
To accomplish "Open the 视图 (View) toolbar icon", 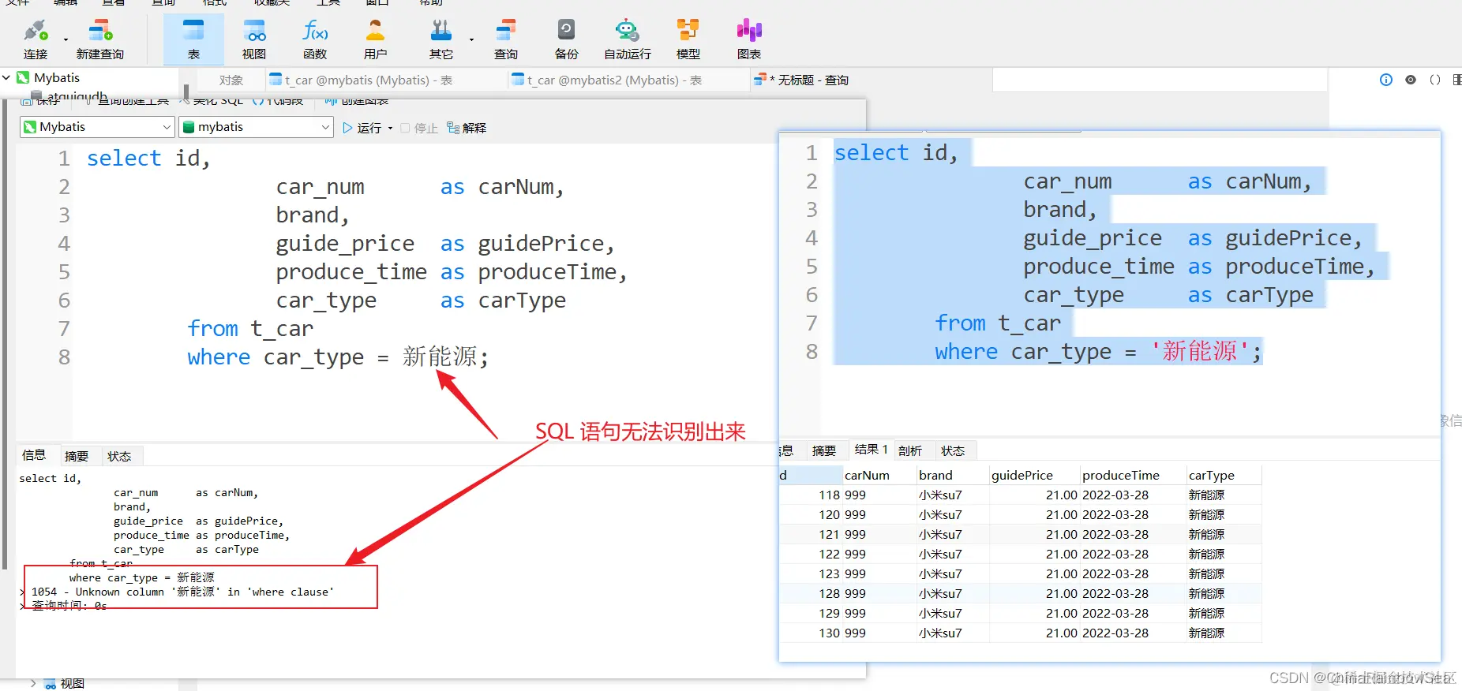I will click(x=254, y=39).
